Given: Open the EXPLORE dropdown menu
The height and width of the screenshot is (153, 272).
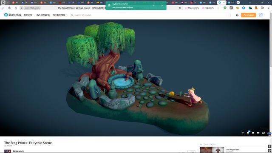Looking at the screenshot, I should coord(28,15).
